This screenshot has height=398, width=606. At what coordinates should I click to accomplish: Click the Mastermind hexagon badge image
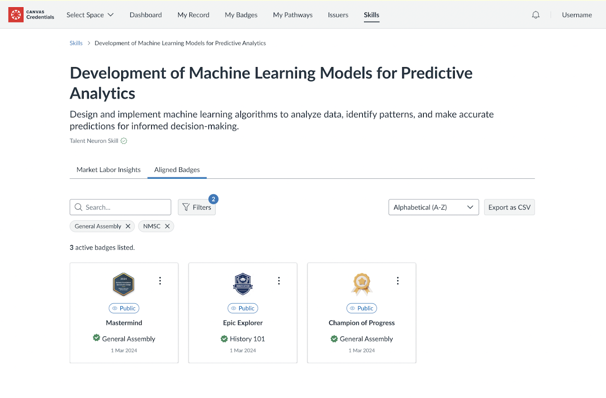click(124, 284)
